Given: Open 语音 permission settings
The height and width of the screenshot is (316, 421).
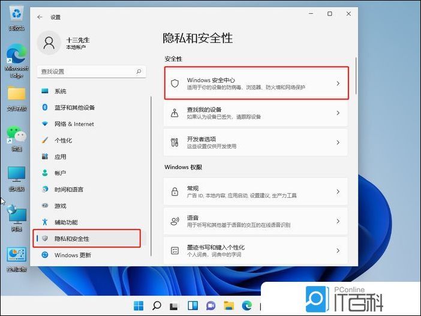Looking at the screenshot, I should [255, 221].
